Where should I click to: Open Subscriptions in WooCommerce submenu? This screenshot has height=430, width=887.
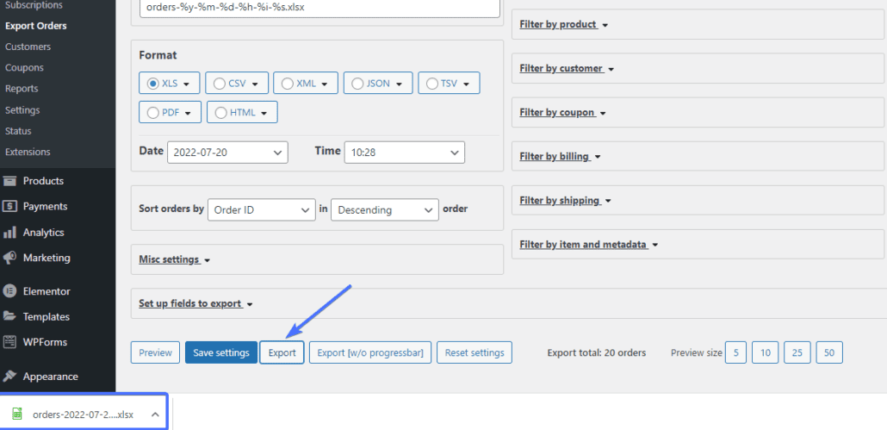click(x=34, y=5)
